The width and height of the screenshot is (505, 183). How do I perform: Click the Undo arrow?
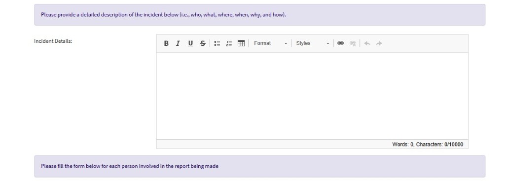367,43
